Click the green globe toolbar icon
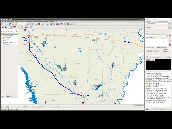 click(33, 24)
